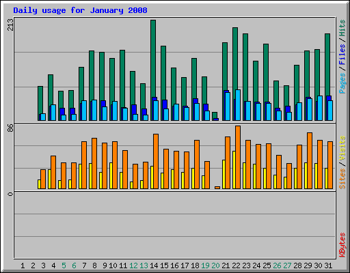Click day label '4' on the x-axis
The width and height of the screenshot is (350, 273).
[x=53, y=265]
